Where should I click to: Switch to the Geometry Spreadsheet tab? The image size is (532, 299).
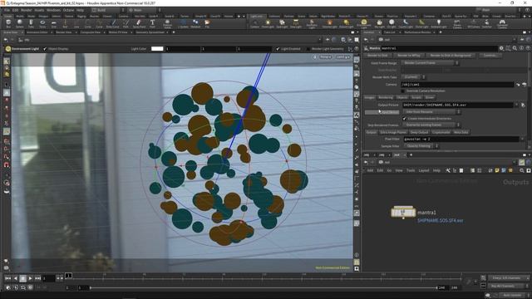pos(150,32)
